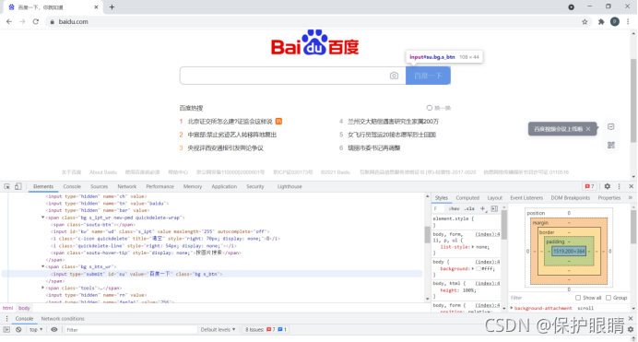The image size is (638, 342).
Task: Open hot search item number 4
Action: tap(393, 122)
